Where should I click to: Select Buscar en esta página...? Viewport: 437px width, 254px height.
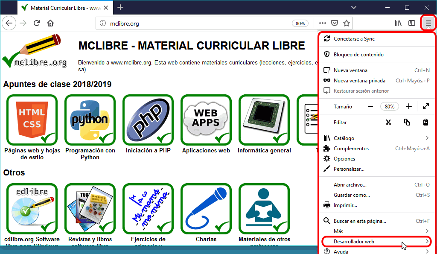(377, 221)
